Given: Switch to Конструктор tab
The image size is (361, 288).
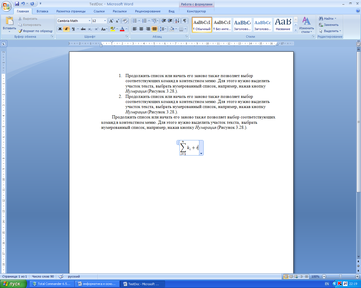Looking at the screenshot, I should coord(196,11).
